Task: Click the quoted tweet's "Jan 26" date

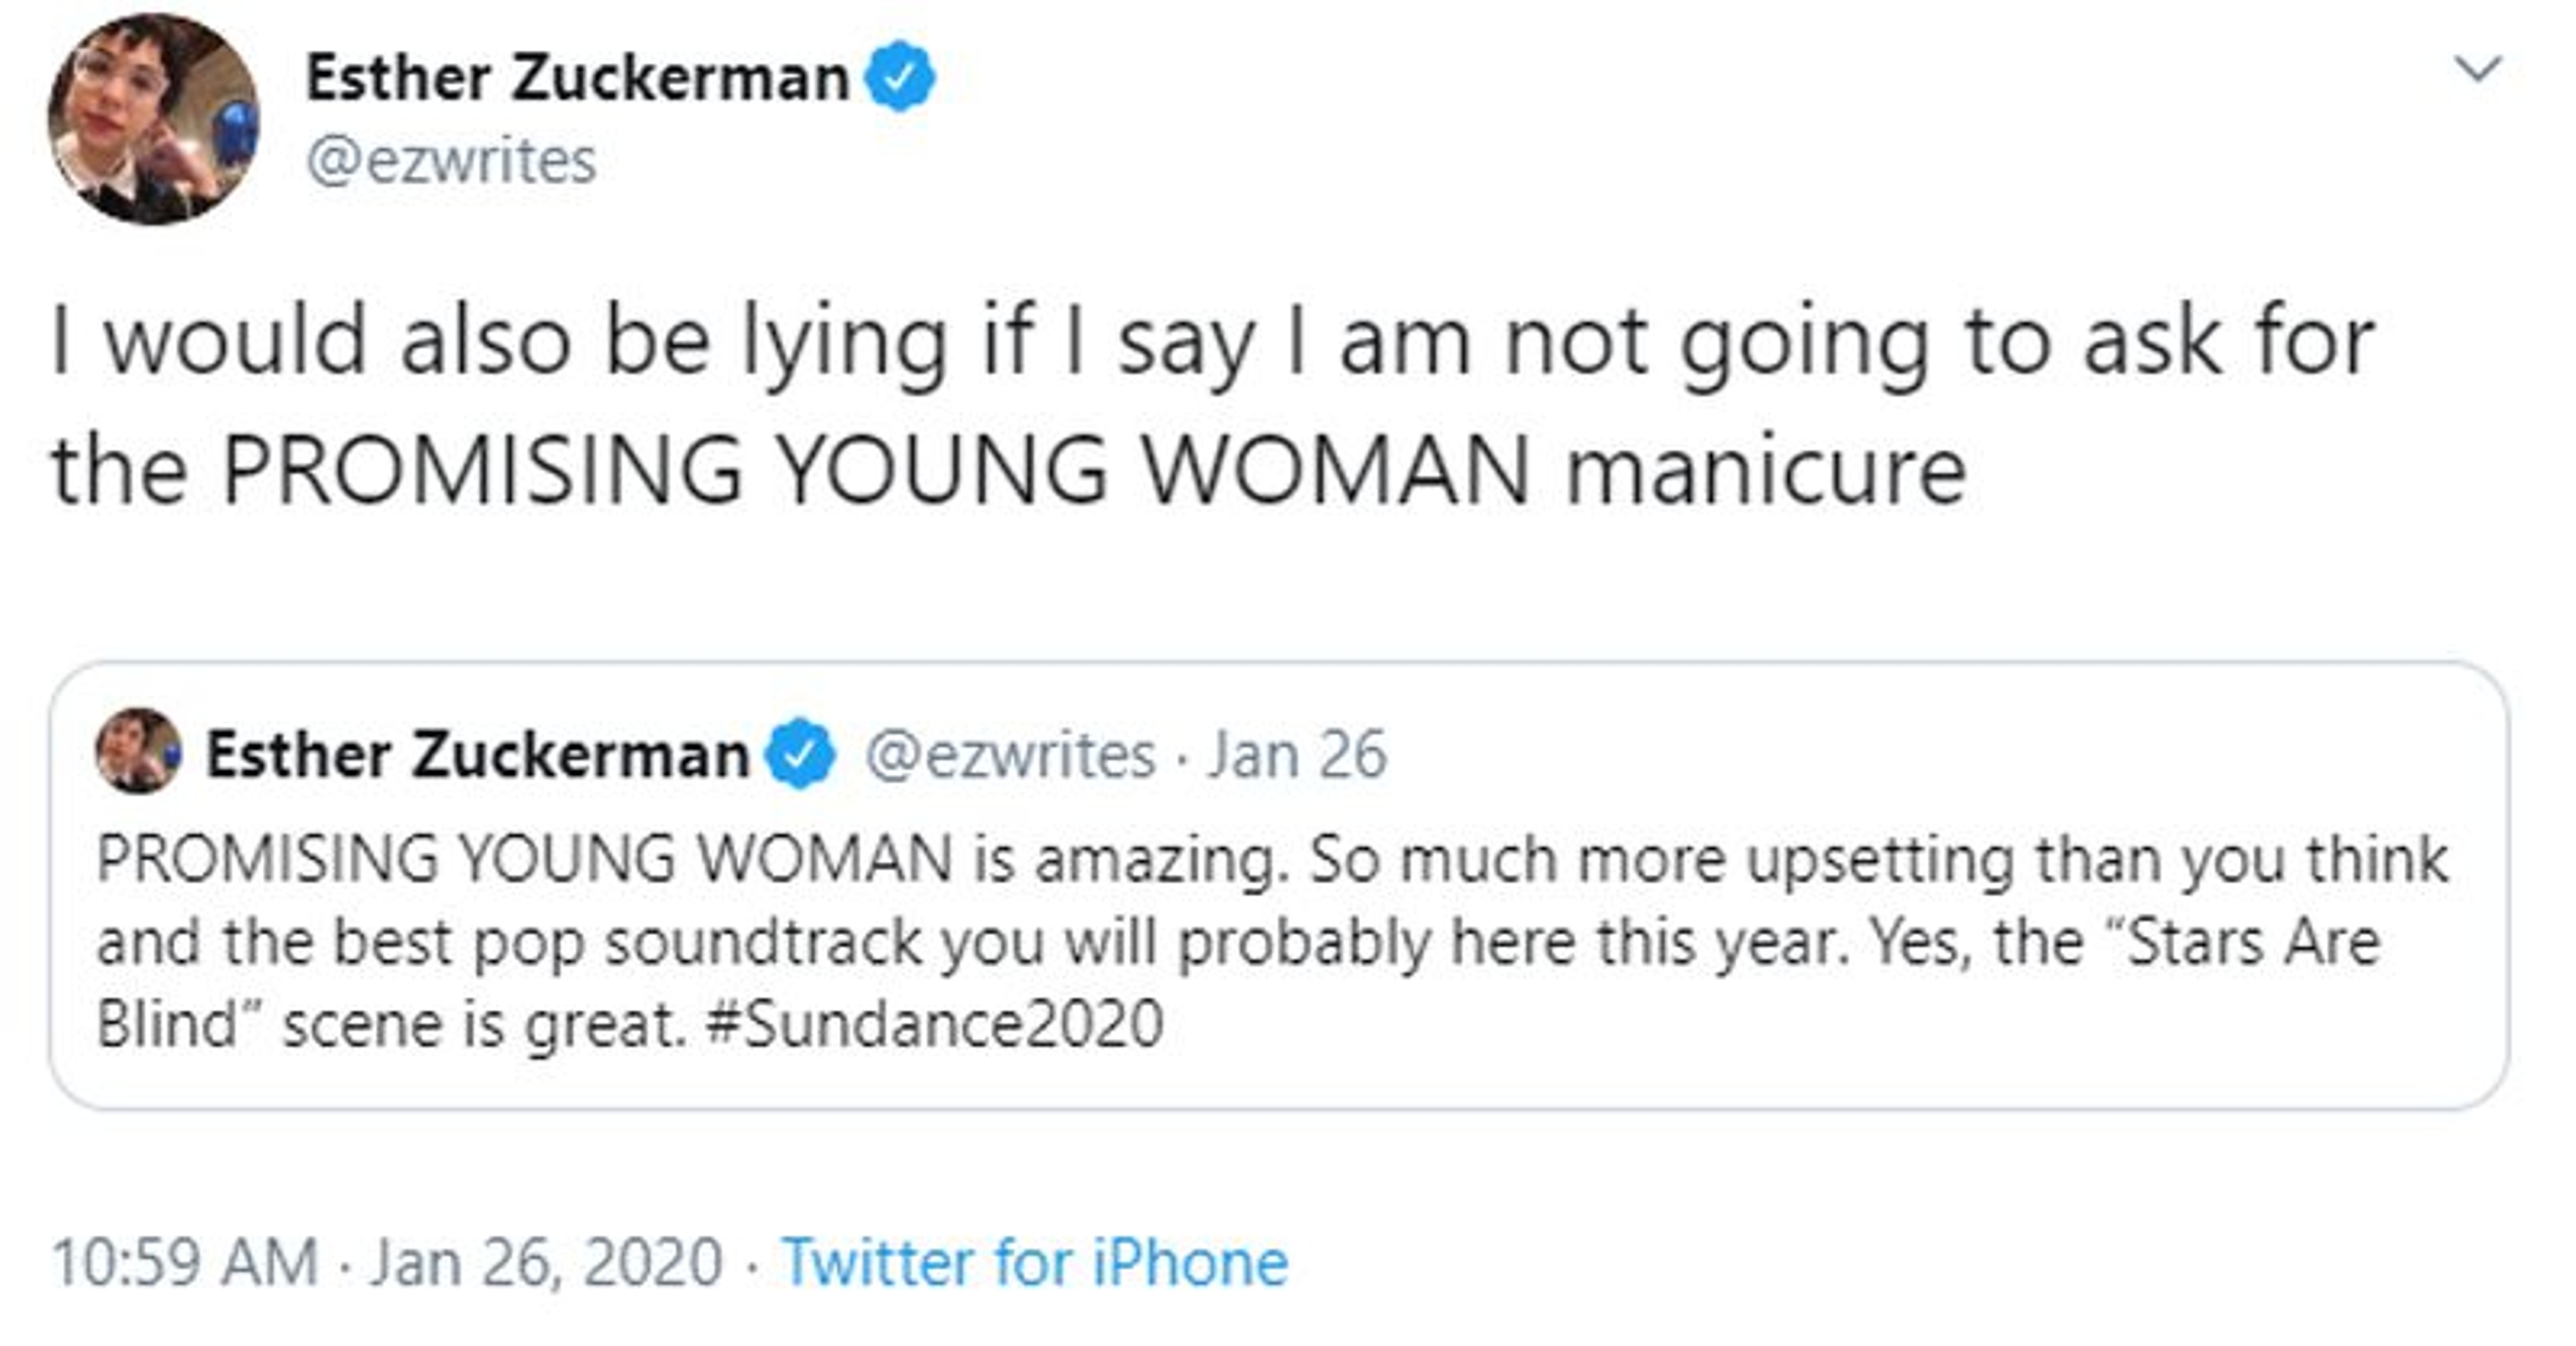Action: (x=1298, y=754)
